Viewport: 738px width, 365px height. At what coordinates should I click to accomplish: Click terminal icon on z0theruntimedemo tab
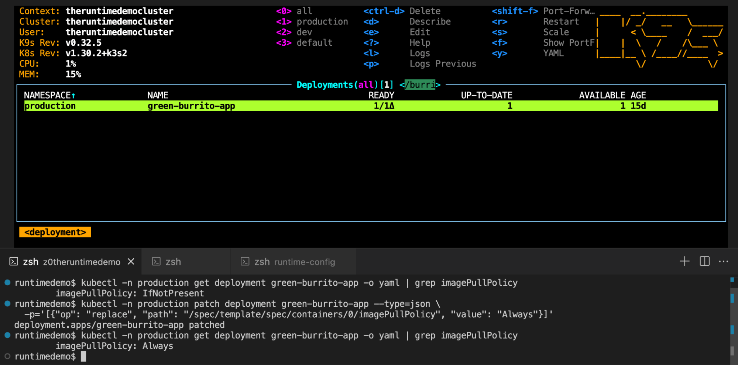[x=14, y=262]
